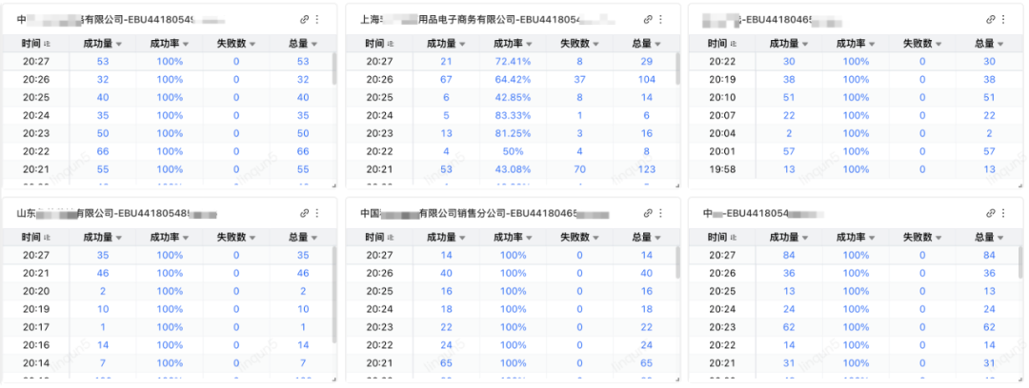Click the 20:19 time cell

[720, 79]
